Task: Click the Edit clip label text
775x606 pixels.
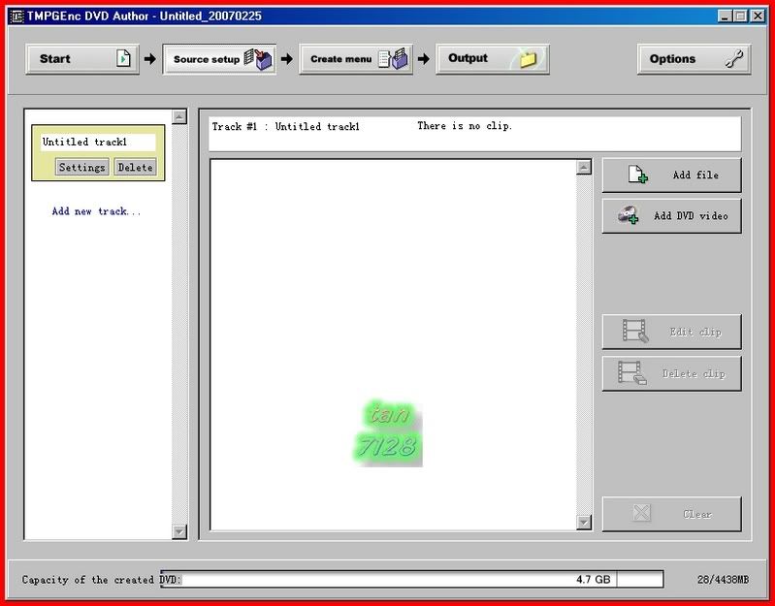Action: tap(695, 332)
